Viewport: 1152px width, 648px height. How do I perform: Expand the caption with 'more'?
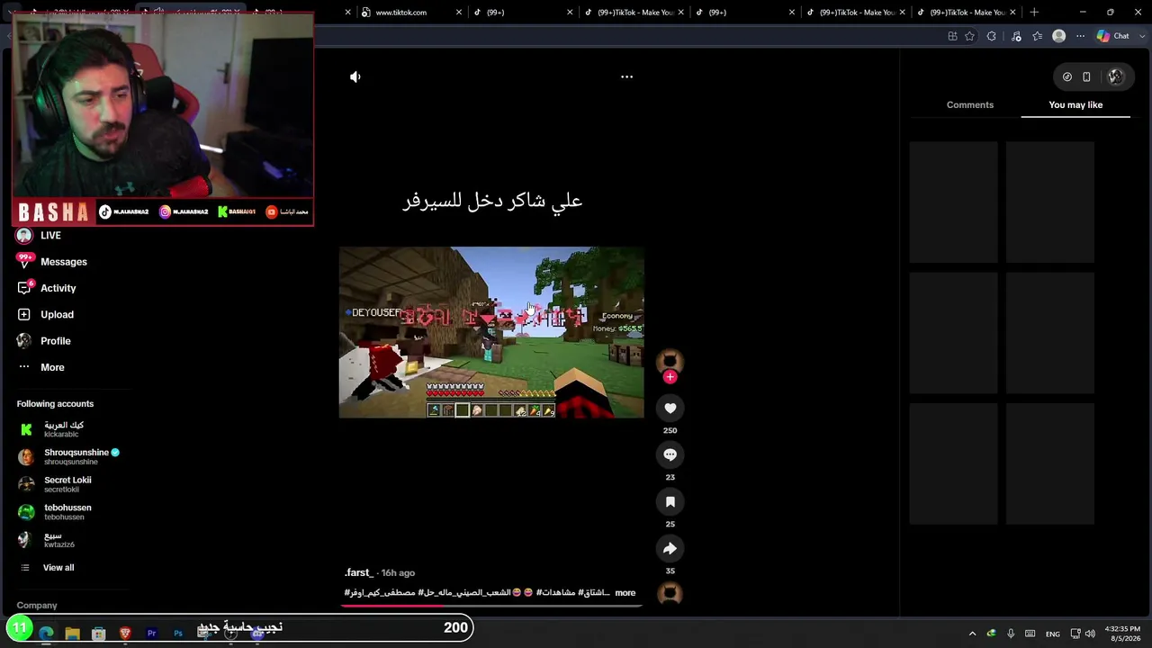coord(625,593)
